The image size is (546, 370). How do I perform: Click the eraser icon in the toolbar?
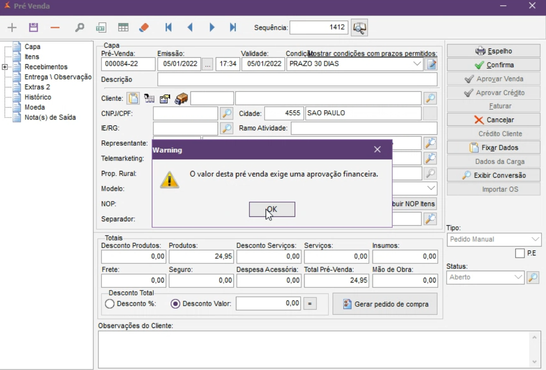pos(144,28)
